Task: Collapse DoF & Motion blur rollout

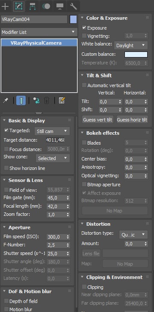Action: point(4,291)
